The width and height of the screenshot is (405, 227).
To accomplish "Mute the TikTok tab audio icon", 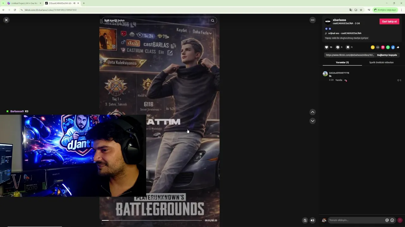I will [74, 3].
